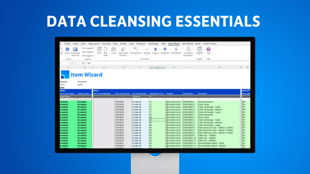Confirm formula bar entry with check icon
The height and width of the screenshot is (174, 310).
pyautogui.click(x=79, y=63)
